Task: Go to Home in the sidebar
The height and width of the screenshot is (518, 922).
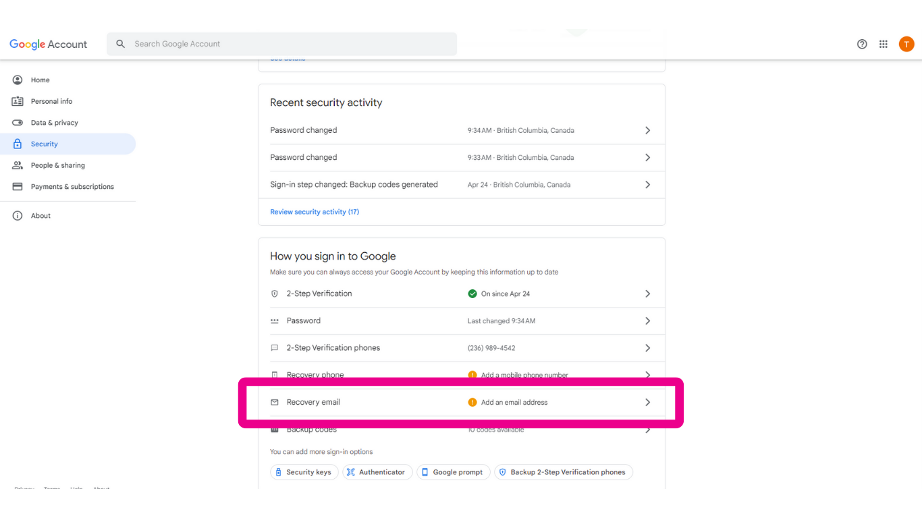Action: coord(67,80)
